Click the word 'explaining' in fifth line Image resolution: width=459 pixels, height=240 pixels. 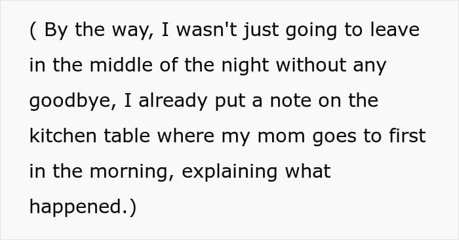(x=229, y=172)
